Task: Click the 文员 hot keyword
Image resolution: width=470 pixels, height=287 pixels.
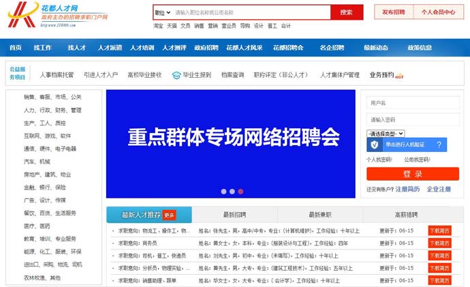Action: pyautogui.click(x=185, y=26)
